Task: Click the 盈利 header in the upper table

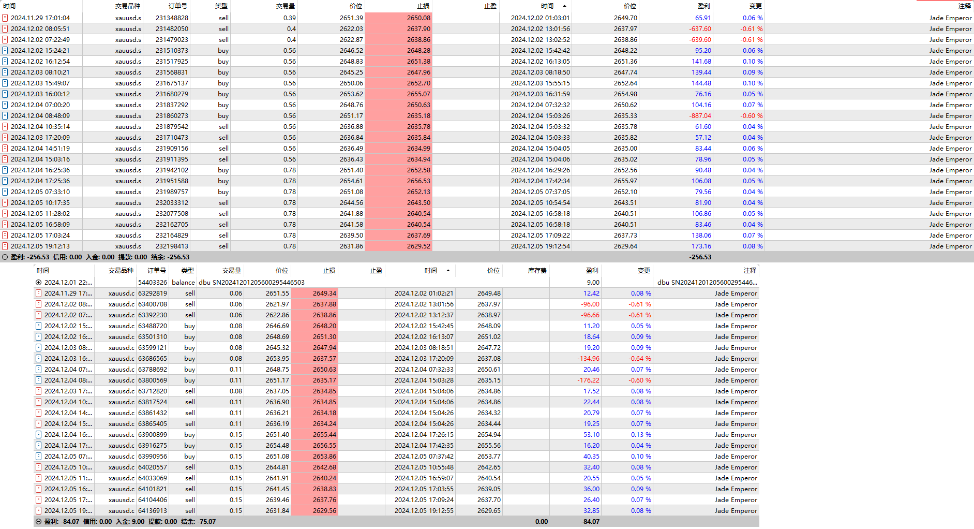Action: pyautogui.click(x=704, y=6)
